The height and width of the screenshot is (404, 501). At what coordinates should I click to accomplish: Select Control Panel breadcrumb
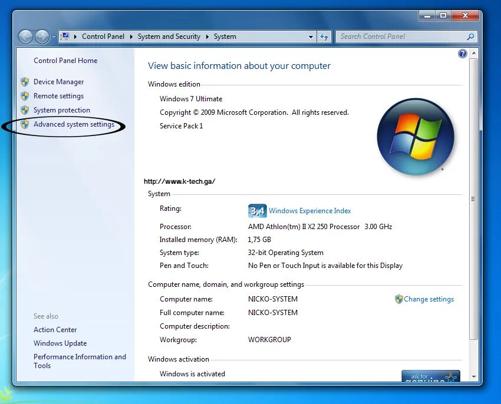pos(103,37)
